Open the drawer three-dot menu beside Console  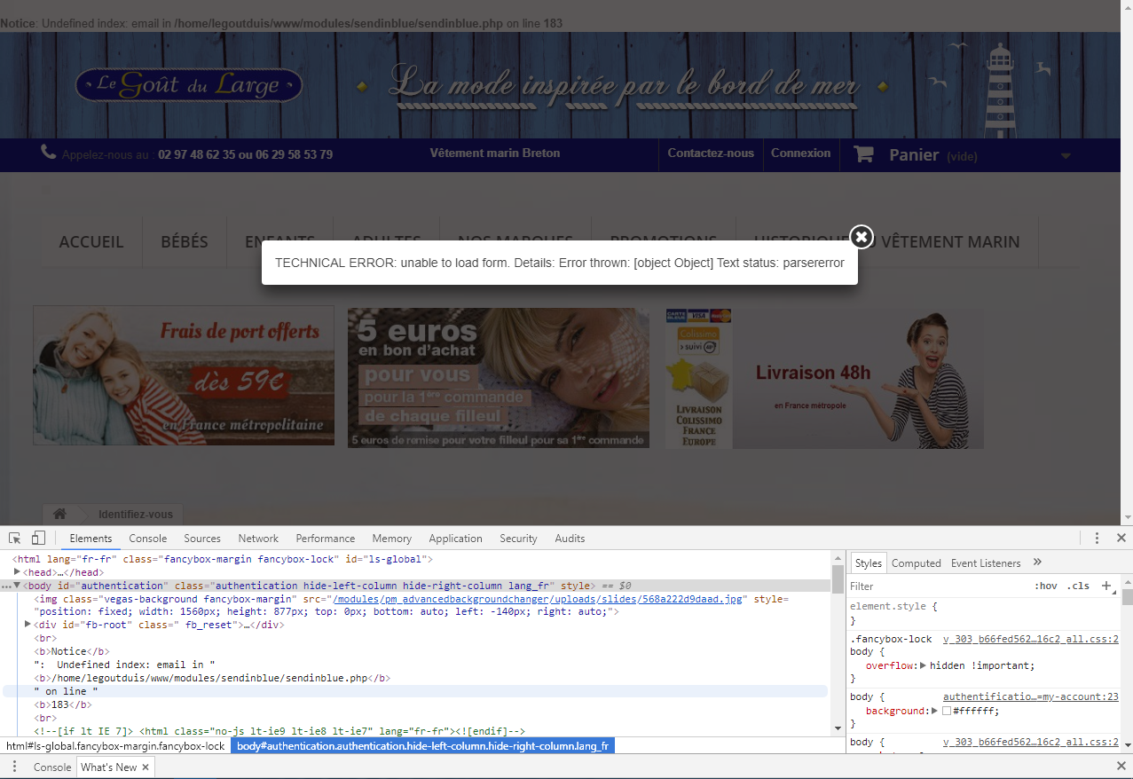point(14,767)
